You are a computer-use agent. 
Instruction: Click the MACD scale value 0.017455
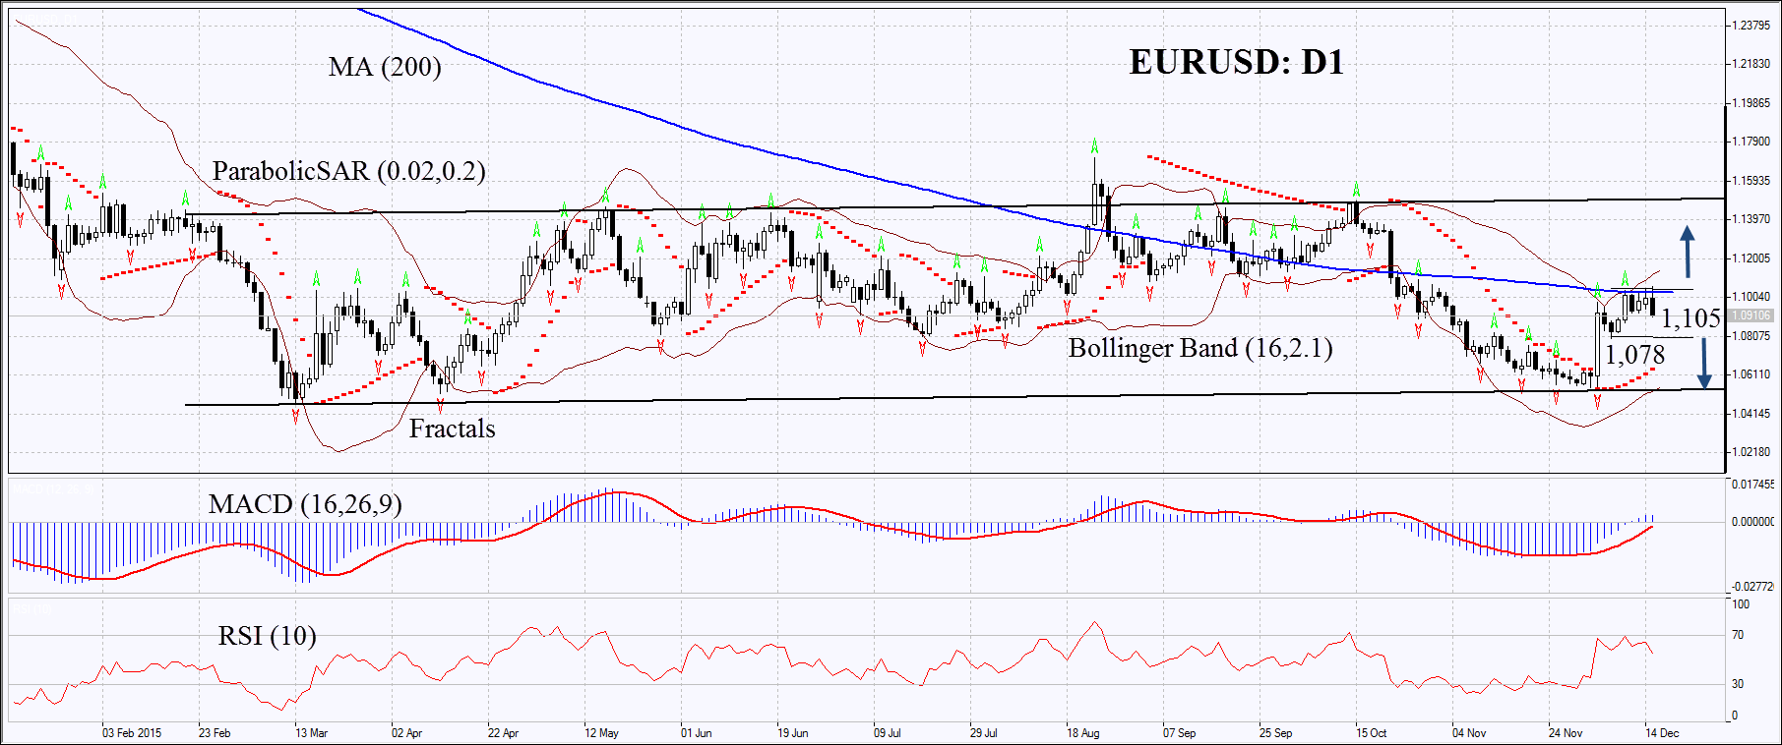coord(1753,485)
